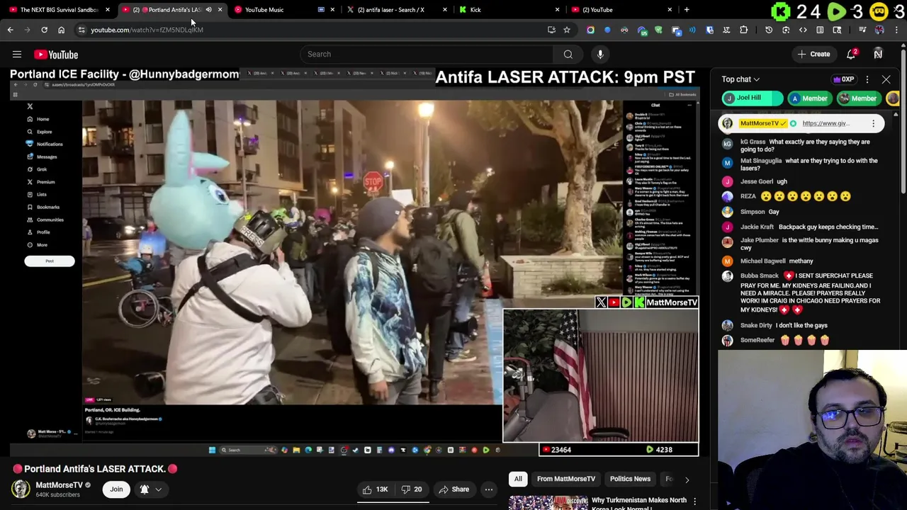This screenshot has width=907, height=510.
Task: Open more actions ellipsis under video
Action: [x=488, y=489]
